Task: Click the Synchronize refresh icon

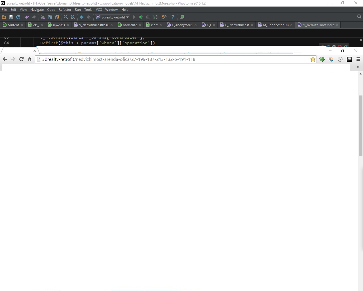Action: click(18, 17)
